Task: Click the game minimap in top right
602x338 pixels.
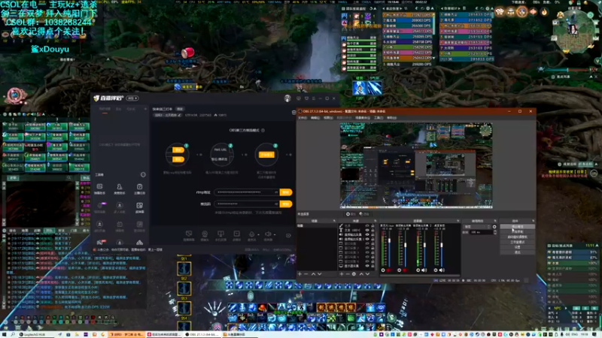Action: pyautogui.click(x=575, y=30)
